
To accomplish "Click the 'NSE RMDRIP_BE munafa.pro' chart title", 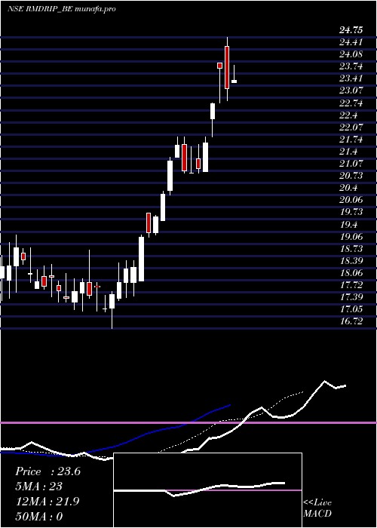I will coord(62,9).
